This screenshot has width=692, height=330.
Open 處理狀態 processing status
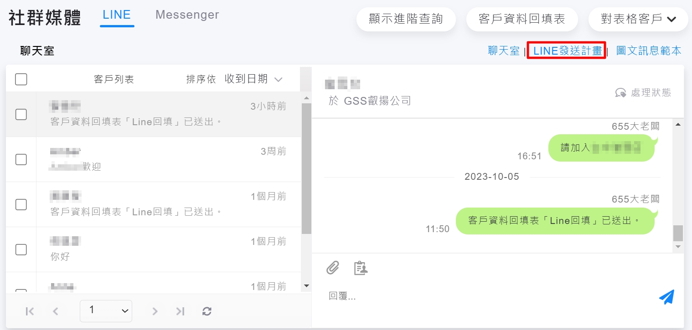pos(643,93)
